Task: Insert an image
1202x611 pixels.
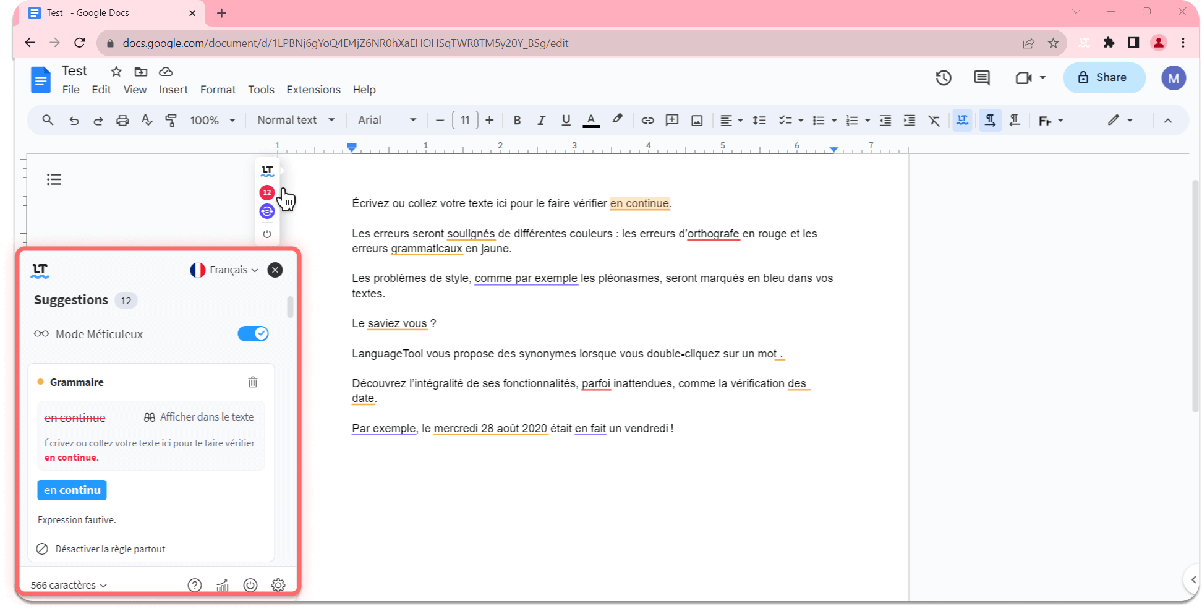Action: click(x=697, y=121)
